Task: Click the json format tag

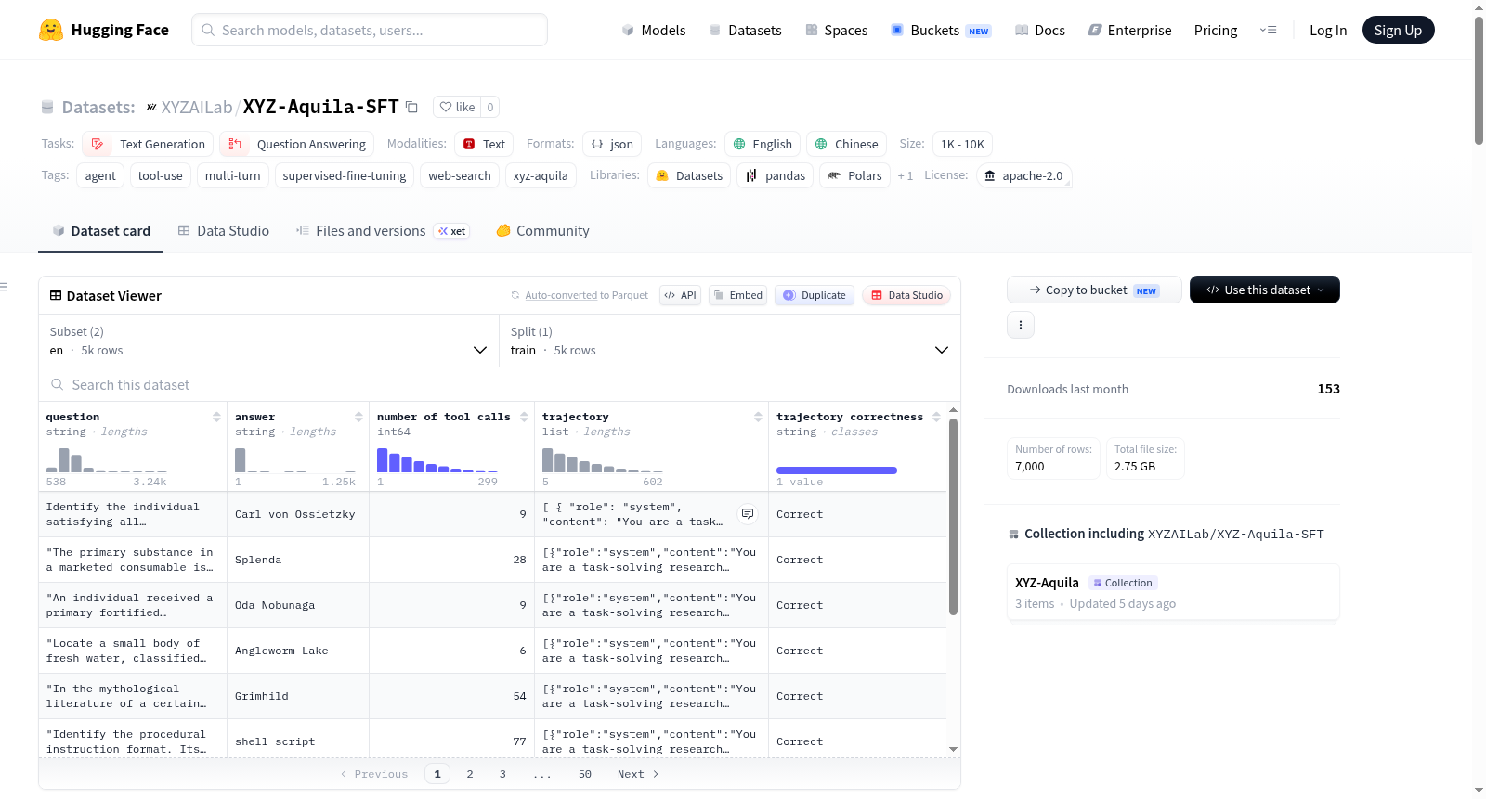Action: pyautogui.click(x=612, y=144)
